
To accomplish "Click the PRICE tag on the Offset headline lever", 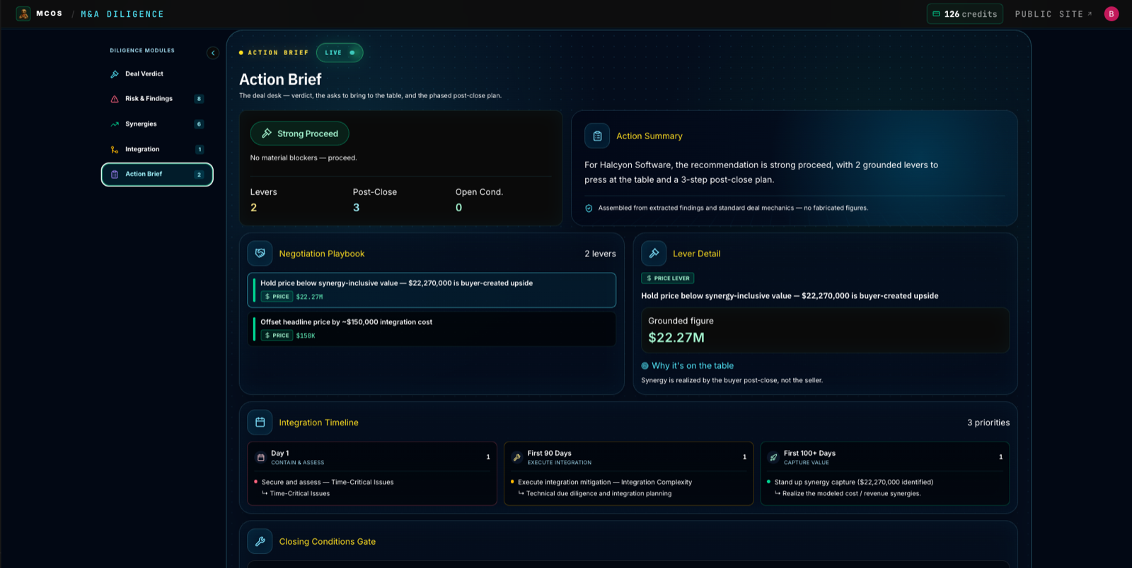I will click(277, 336).
